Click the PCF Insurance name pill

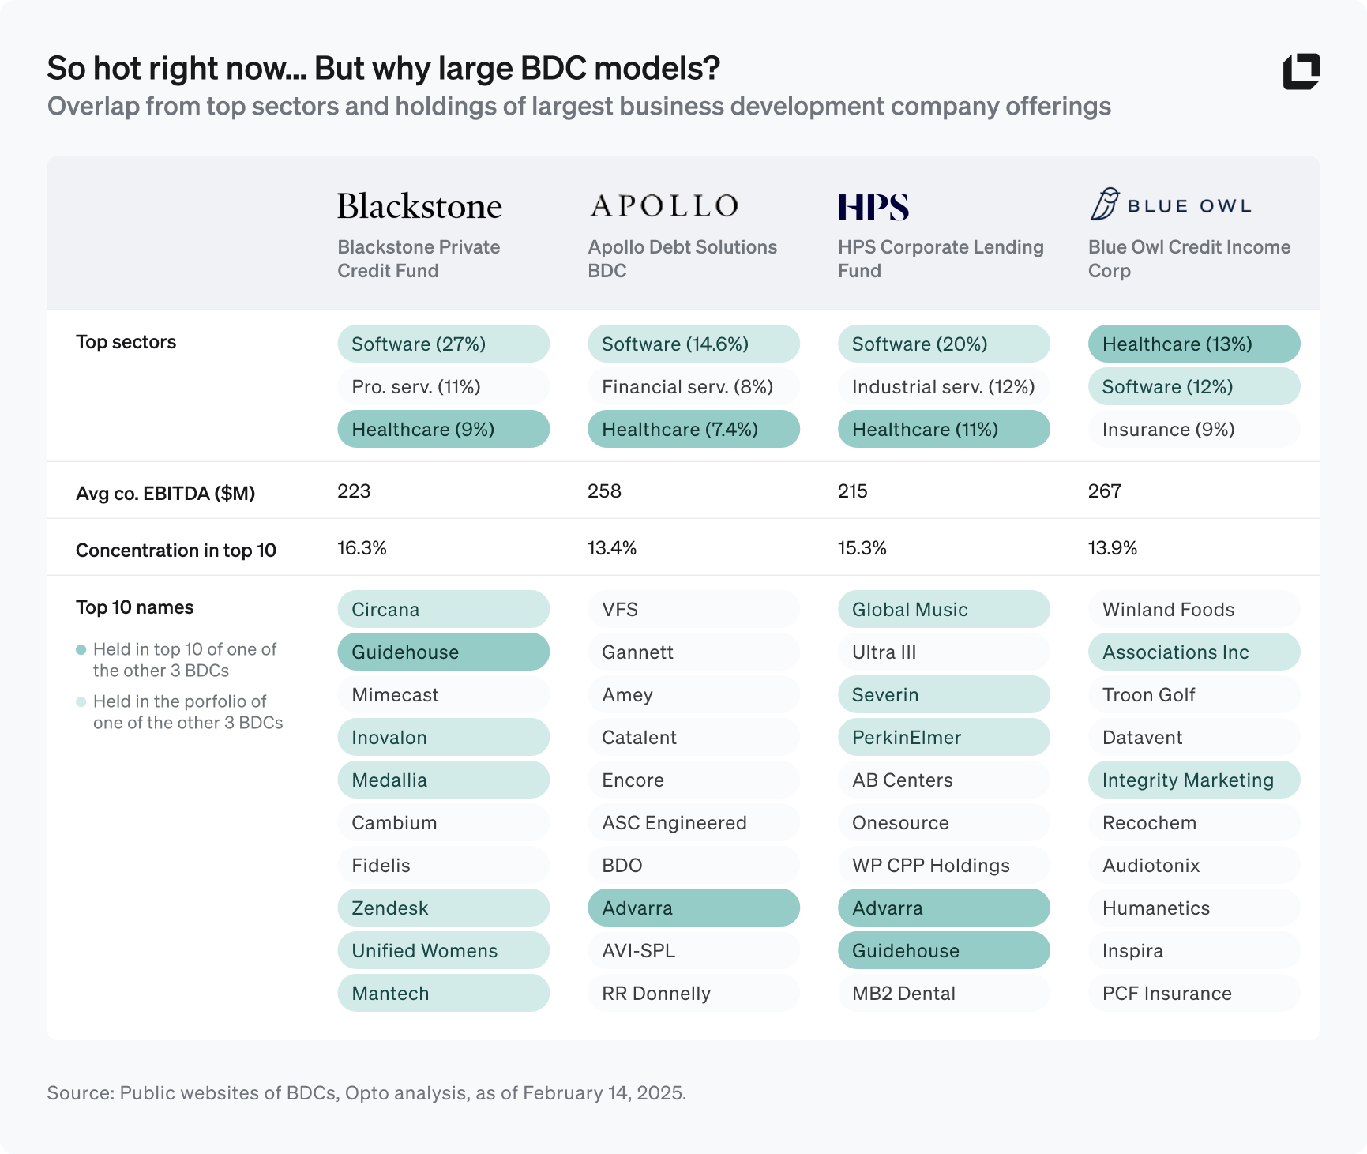pyautogui.click(x=1193, y=994)
